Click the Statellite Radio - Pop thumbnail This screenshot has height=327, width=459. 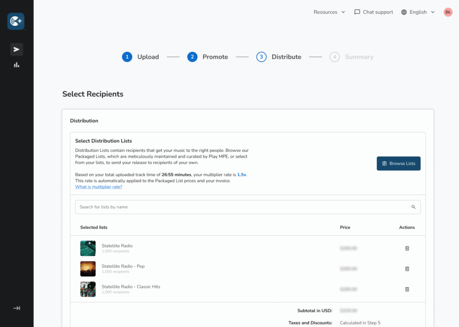pos(88,269)
